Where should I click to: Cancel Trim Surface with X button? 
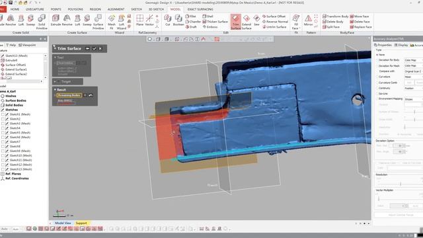pyautogui.click(x=100, y=48)
